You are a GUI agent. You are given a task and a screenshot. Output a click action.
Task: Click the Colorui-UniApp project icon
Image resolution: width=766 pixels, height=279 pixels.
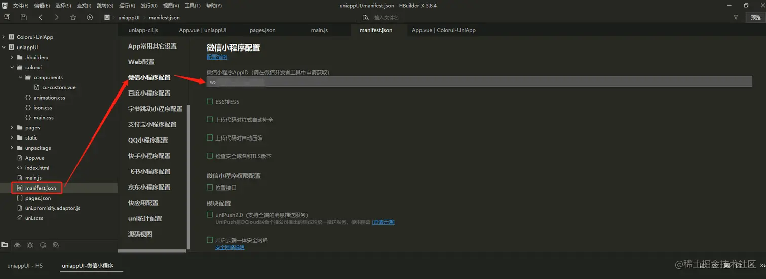click(x=11, y=37)
